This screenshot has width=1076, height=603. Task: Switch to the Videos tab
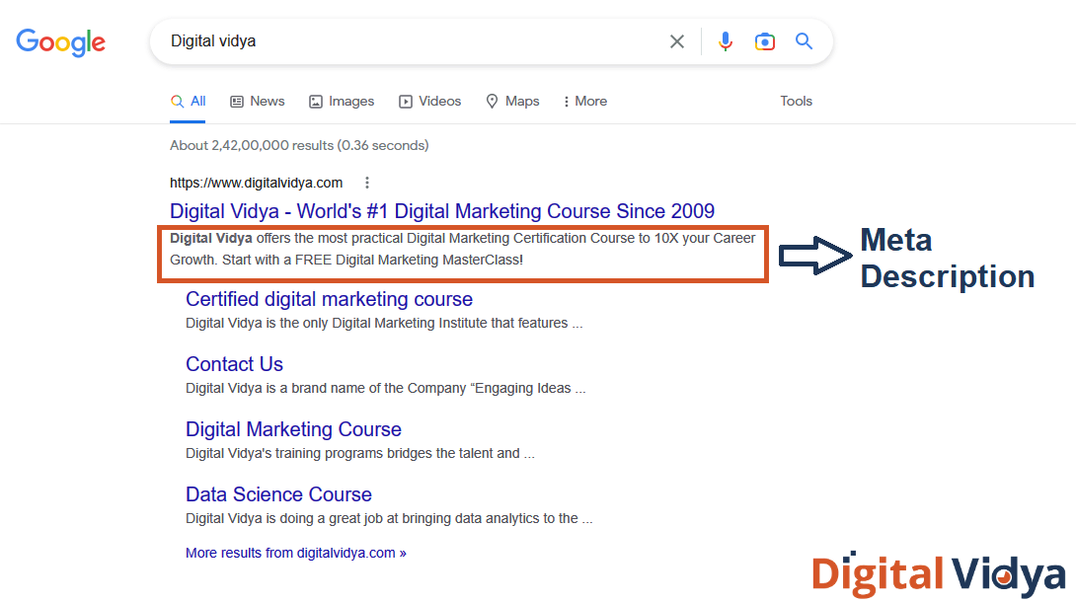[x=430, y=102]
